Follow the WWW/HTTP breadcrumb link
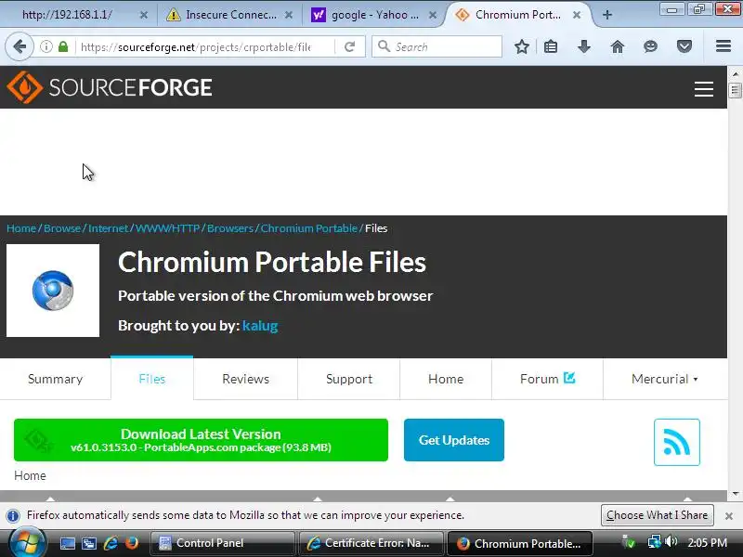 (x=167, y=228)
